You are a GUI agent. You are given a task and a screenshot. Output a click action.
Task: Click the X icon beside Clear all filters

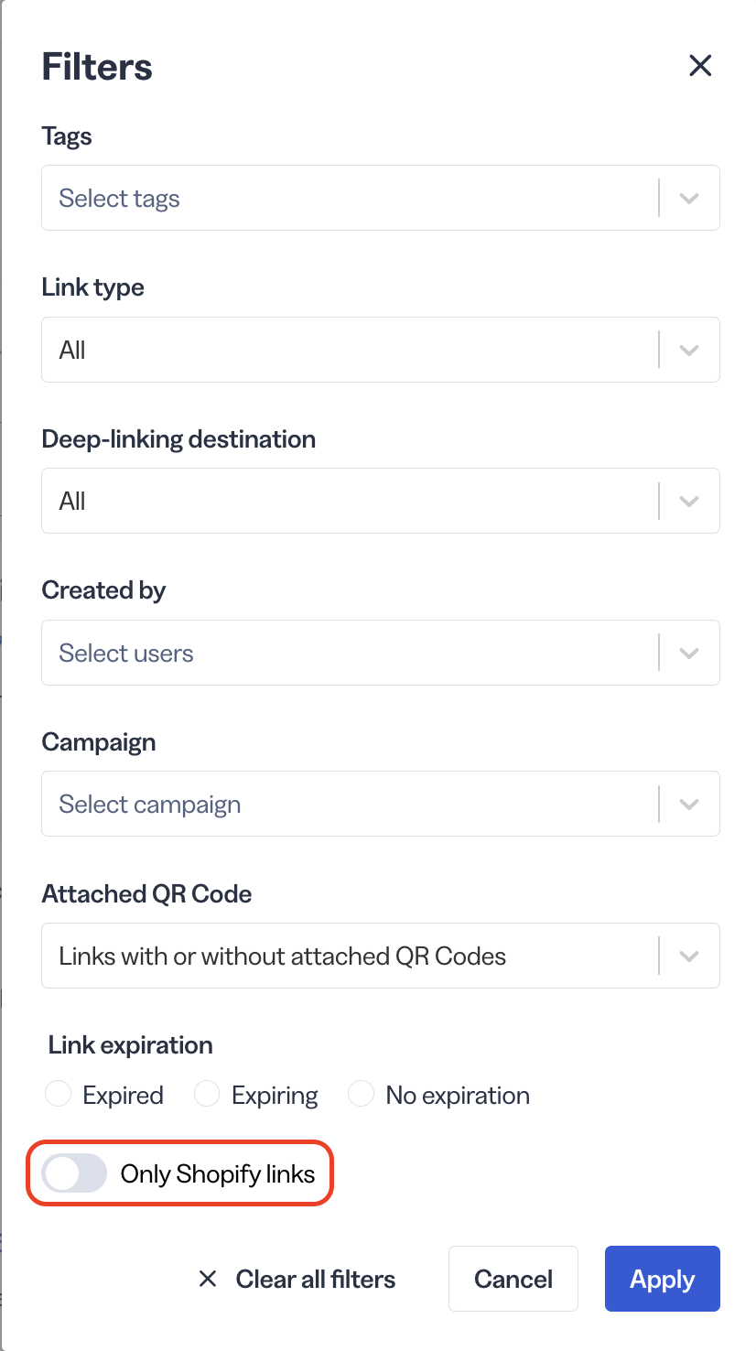pos(208,1279)
